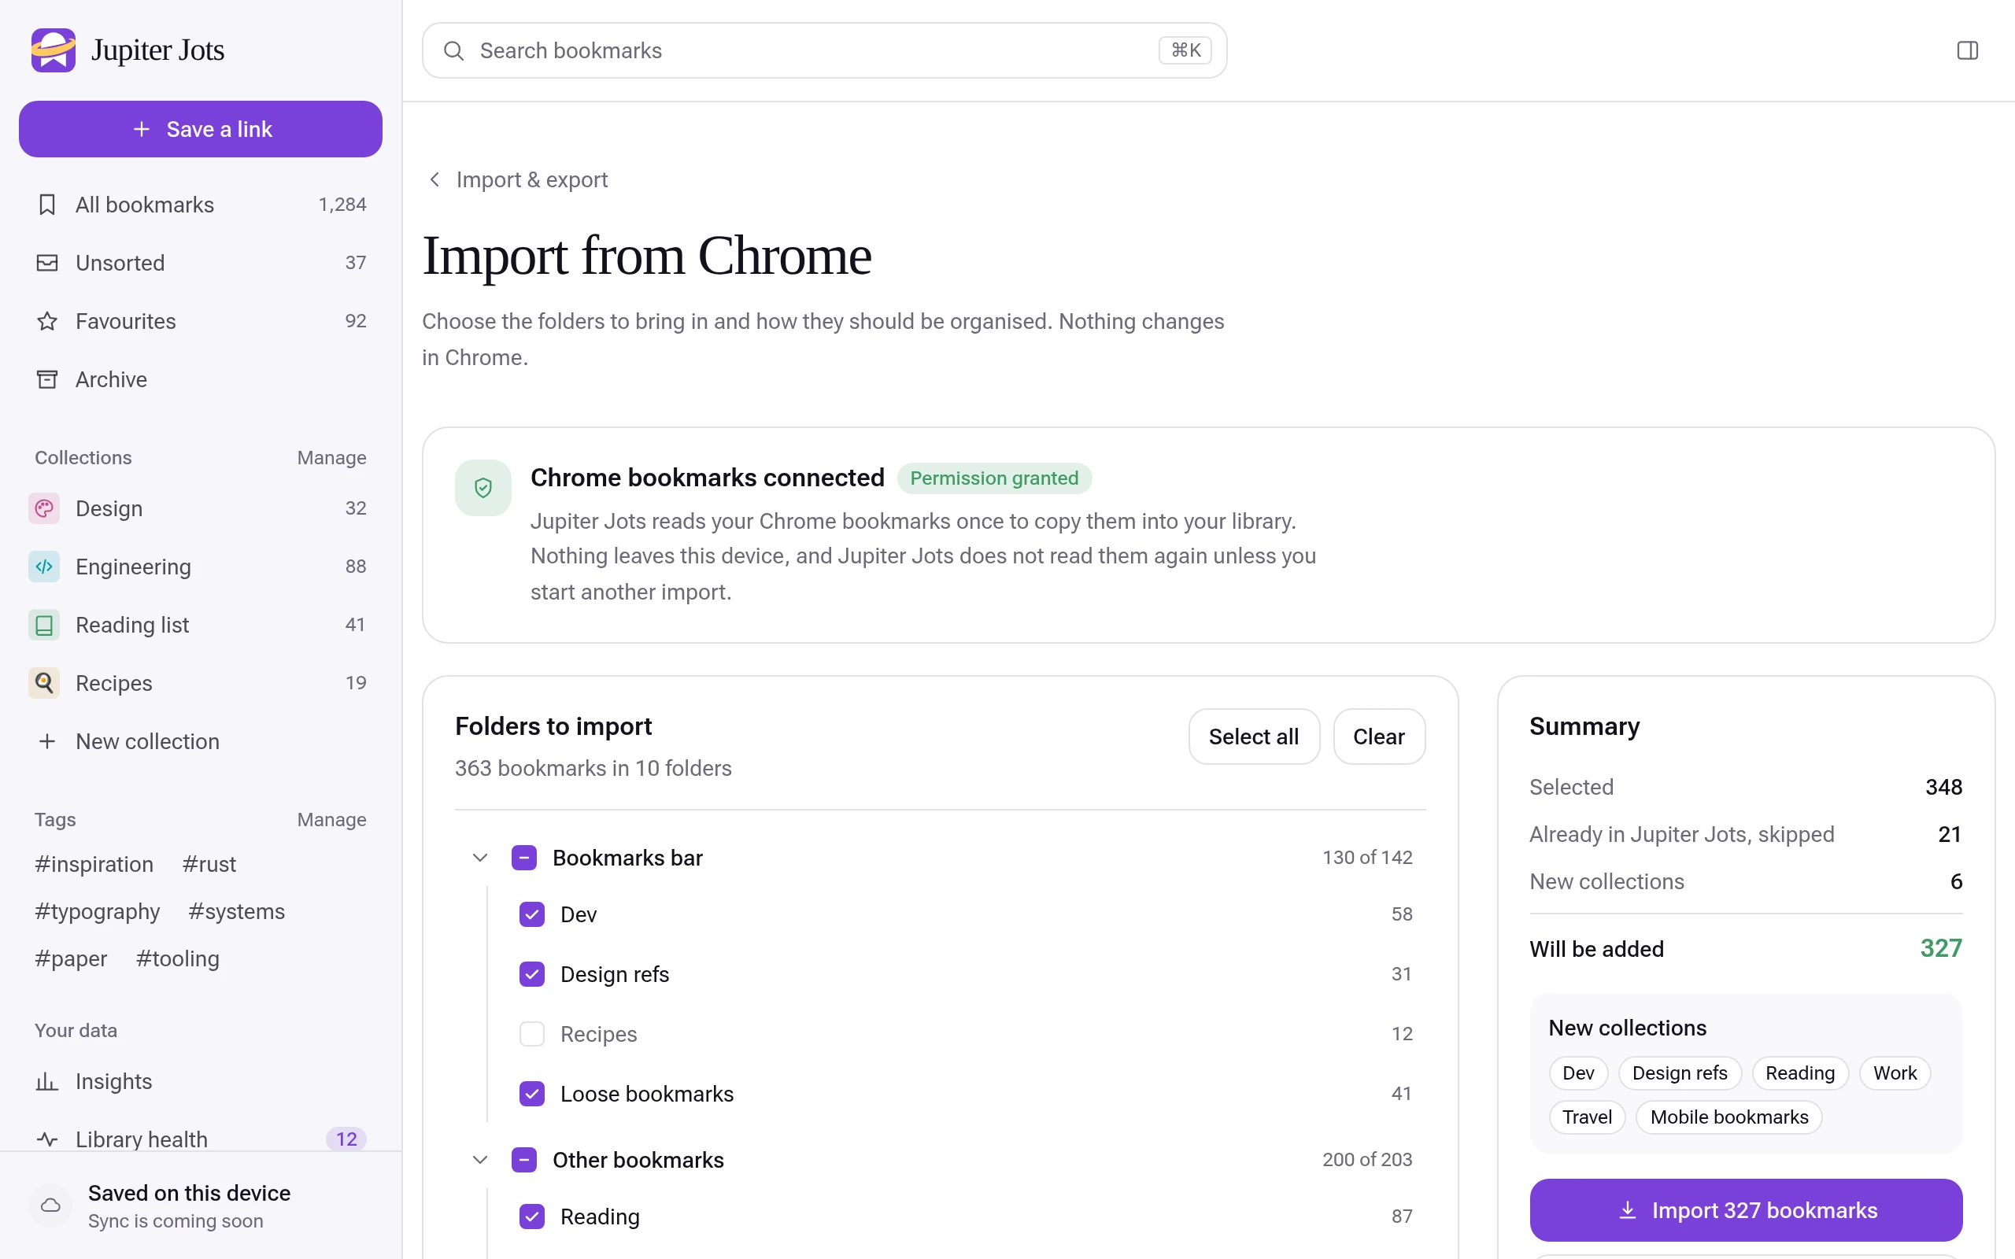Open the Reading list collection
Image resolution: width=2015 pixels, height=1259 pixels.
(201, 625)
